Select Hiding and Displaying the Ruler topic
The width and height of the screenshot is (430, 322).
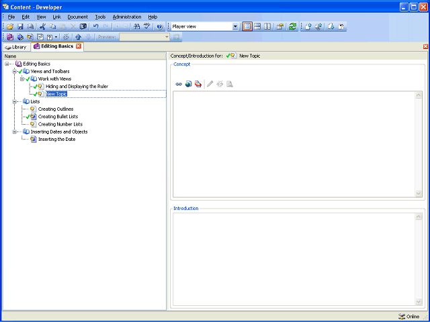click(x=77, y=87)
